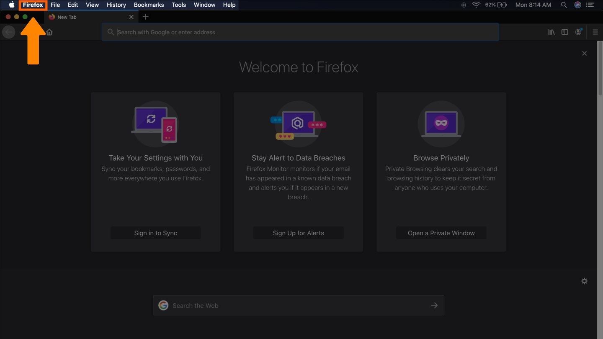Viewport: 603px width, 339px height.
Task: Click the Take Your Settings with You heading
Action: [156, 158]
